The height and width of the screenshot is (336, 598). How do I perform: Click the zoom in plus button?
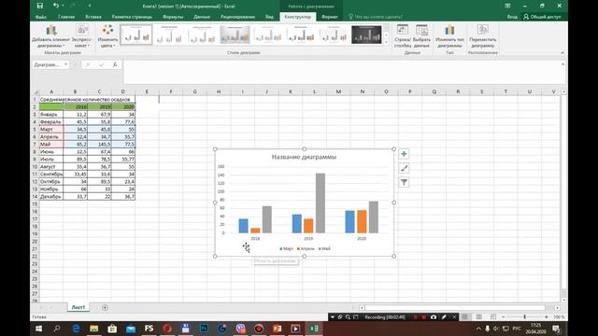(546, 317)
